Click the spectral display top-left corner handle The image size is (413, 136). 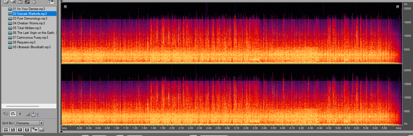[x=65, y=6]
